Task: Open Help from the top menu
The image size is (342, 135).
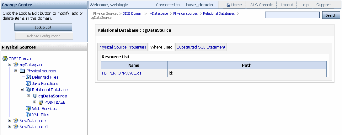Action: point(304,5)
